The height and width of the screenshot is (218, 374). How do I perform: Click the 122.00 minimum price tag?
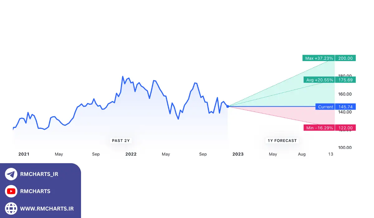[x=345, y=128]
